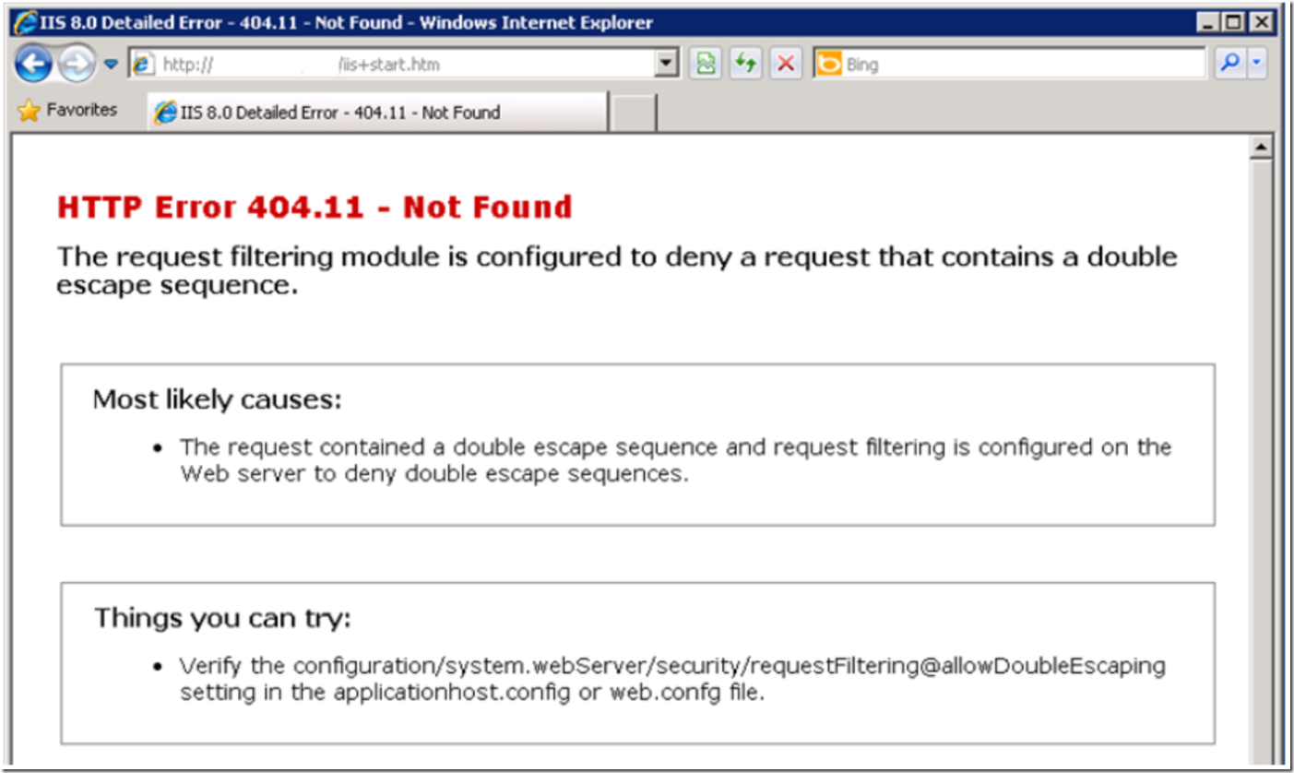Close the Internet Explorer window
1294x773 pixels.
pyautogui.click(x=1261, y=23)
